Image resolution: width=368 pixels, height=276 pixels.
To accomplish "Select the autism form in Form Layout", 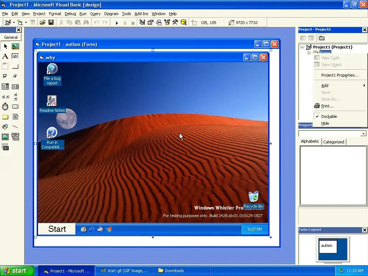I will click(328, 246).
